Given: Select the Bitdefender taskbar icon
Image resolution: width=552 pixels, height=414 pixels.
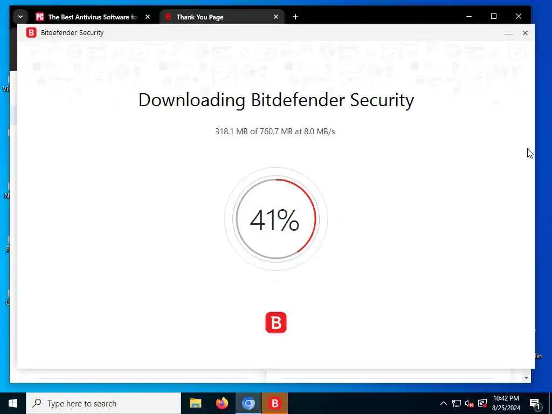Looking at the screenshot, I should 274,403.
